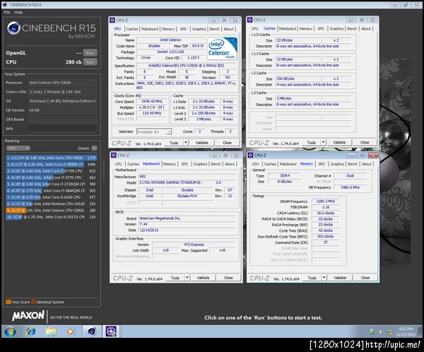
Task: Click the green system tray icon left of the volume speaker
Action: (372, 332)
